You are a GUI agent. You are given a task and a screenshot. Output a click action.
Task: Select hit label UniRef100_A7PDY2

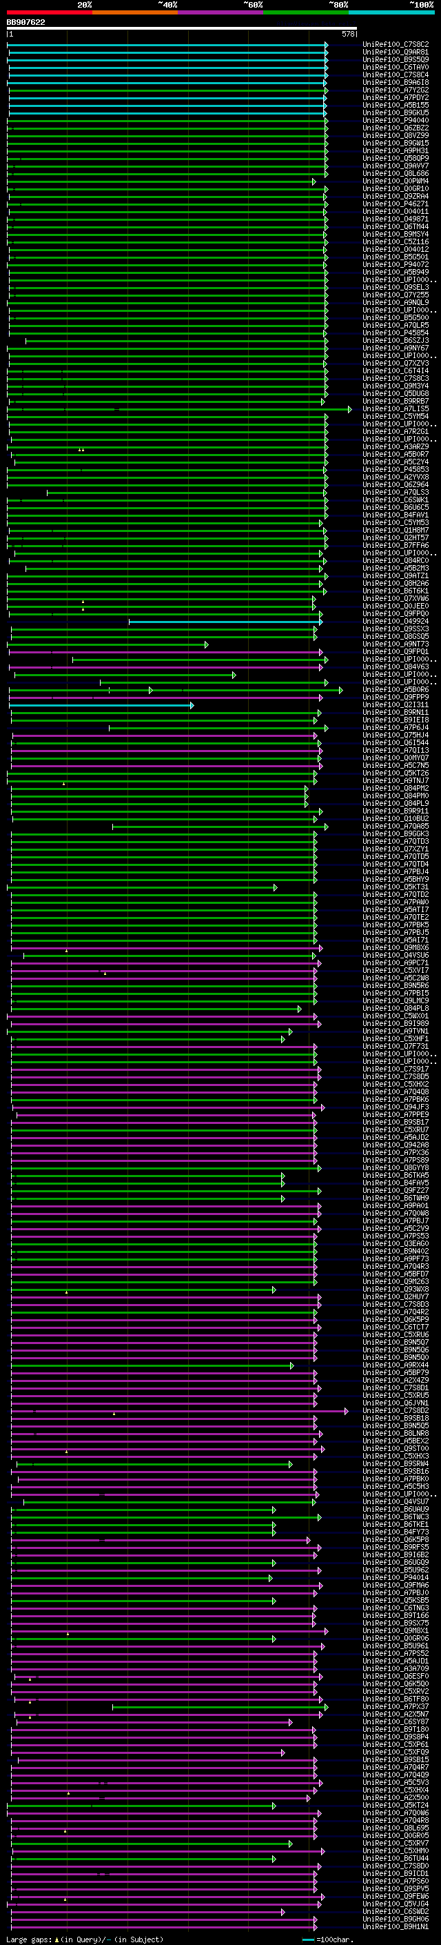(396, 97)
